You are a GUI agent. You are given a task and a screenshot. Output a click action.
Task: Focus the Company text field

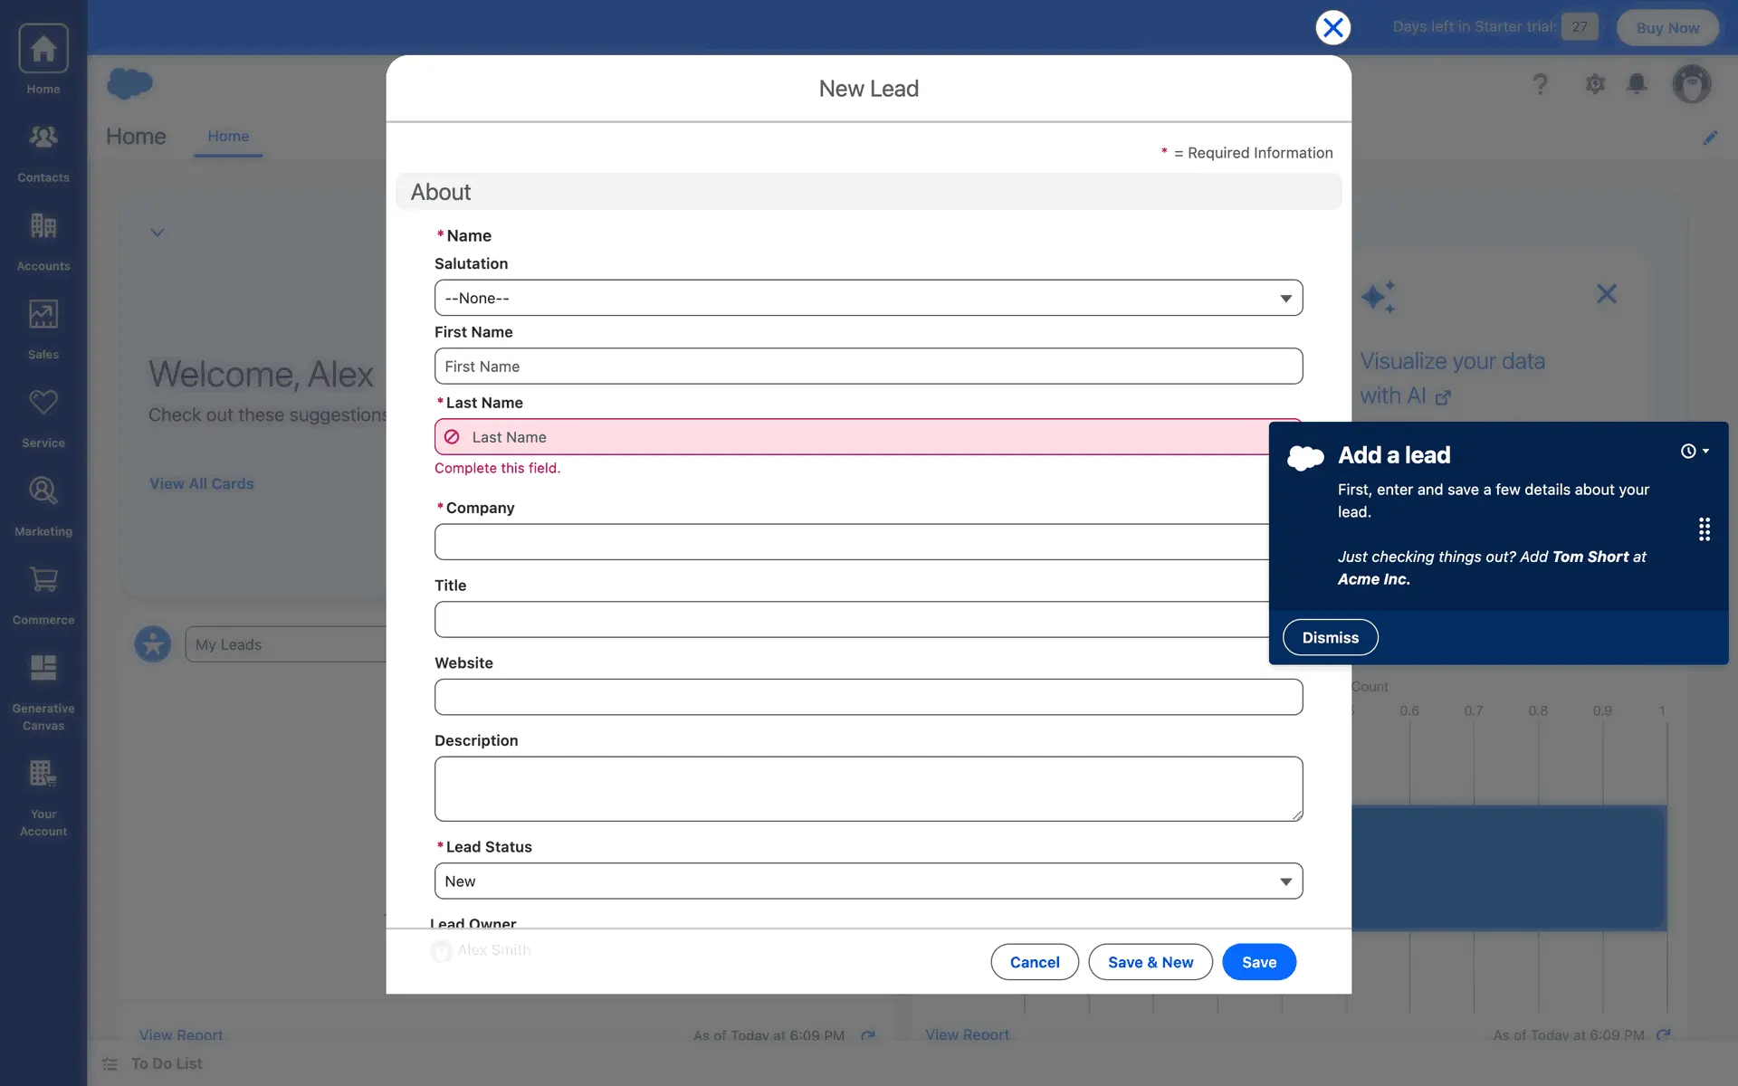pos(851,542)
